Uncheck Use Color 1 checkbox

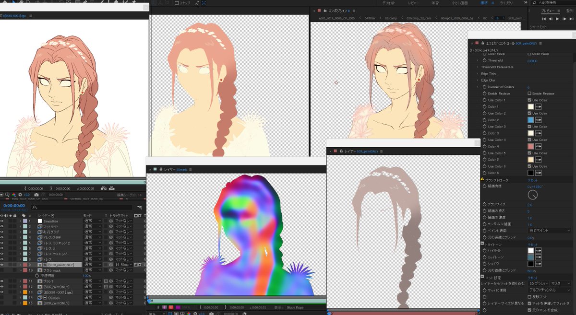click(x=529, y=100)
